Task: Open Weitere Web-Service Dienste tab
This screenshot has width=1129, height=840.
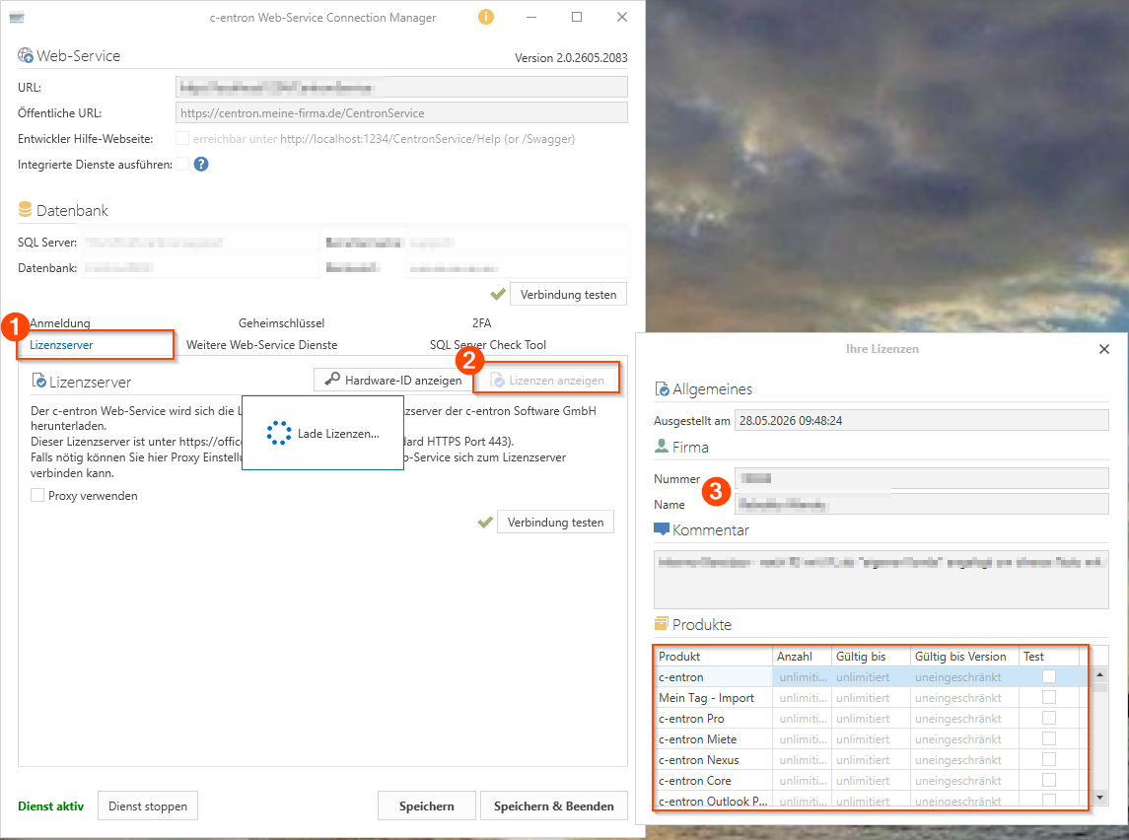Action: [x=262, y=345]
